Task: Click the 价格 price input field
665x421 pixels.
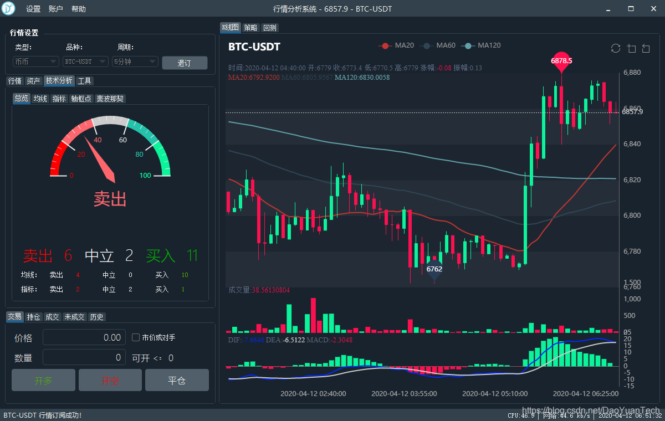Action: tap(84, 337)
